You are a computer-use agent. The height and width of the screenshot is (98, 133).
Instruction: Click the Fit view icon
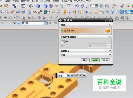tap(23, 6)
